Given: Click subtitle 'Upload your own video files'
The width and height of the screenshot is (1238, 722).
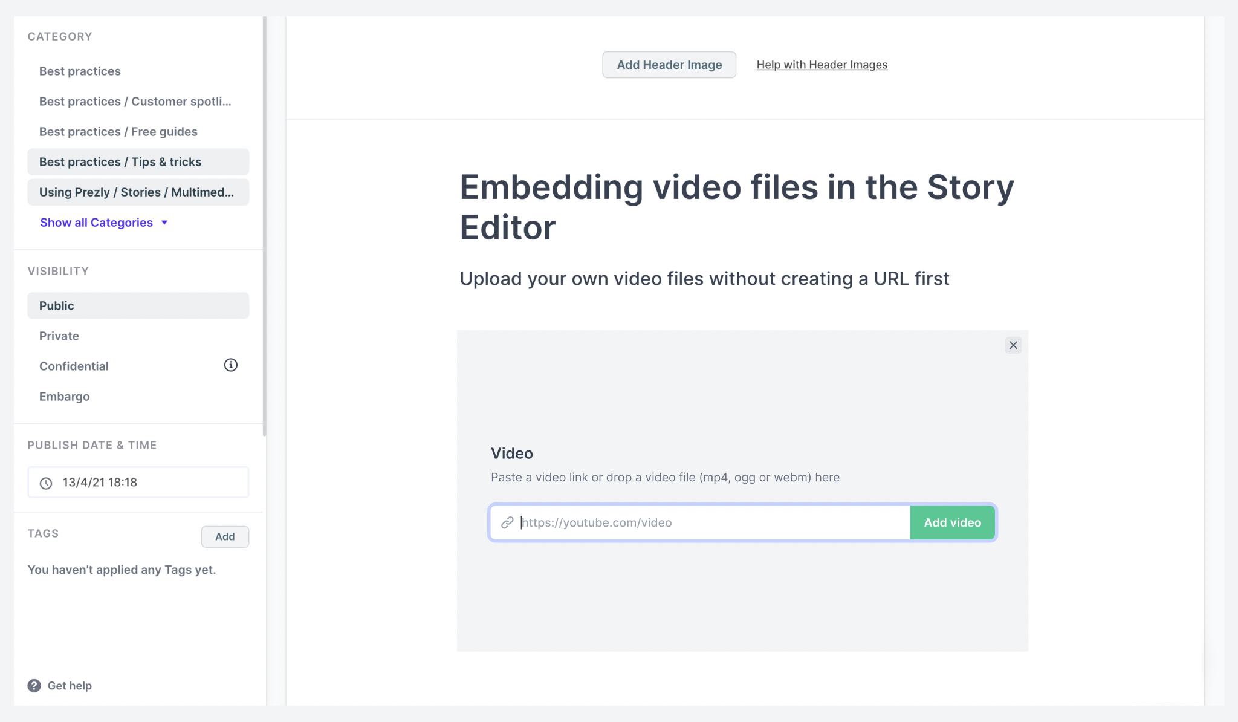Looking at the screenshot, I should coord(704,279).
